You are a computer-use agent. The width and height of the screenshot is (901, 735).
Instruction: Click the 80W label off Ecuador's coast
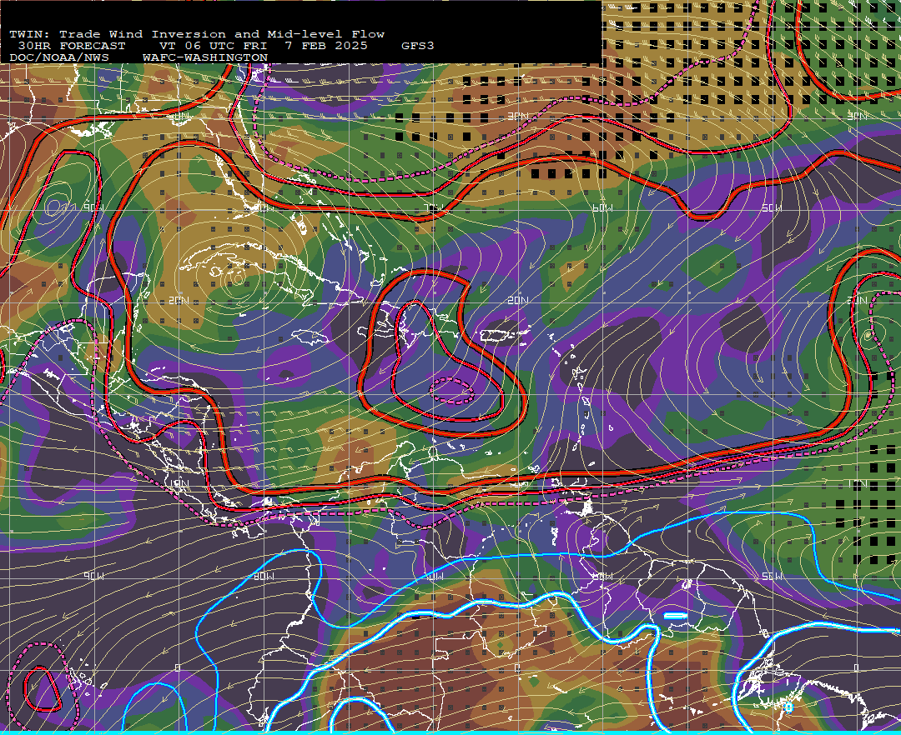[264, 576]
